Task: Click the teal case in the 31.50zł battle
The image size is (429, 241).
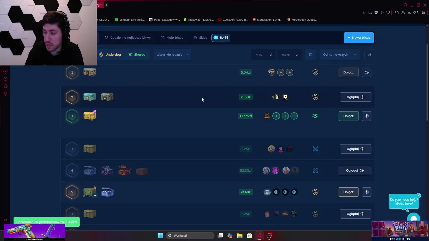Action: 89,97
